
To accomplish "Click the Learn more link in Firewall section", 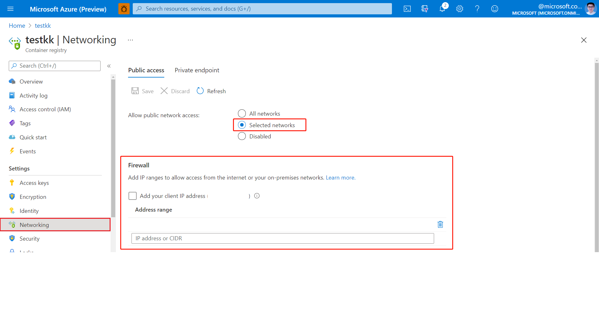I will pos(340,177).
